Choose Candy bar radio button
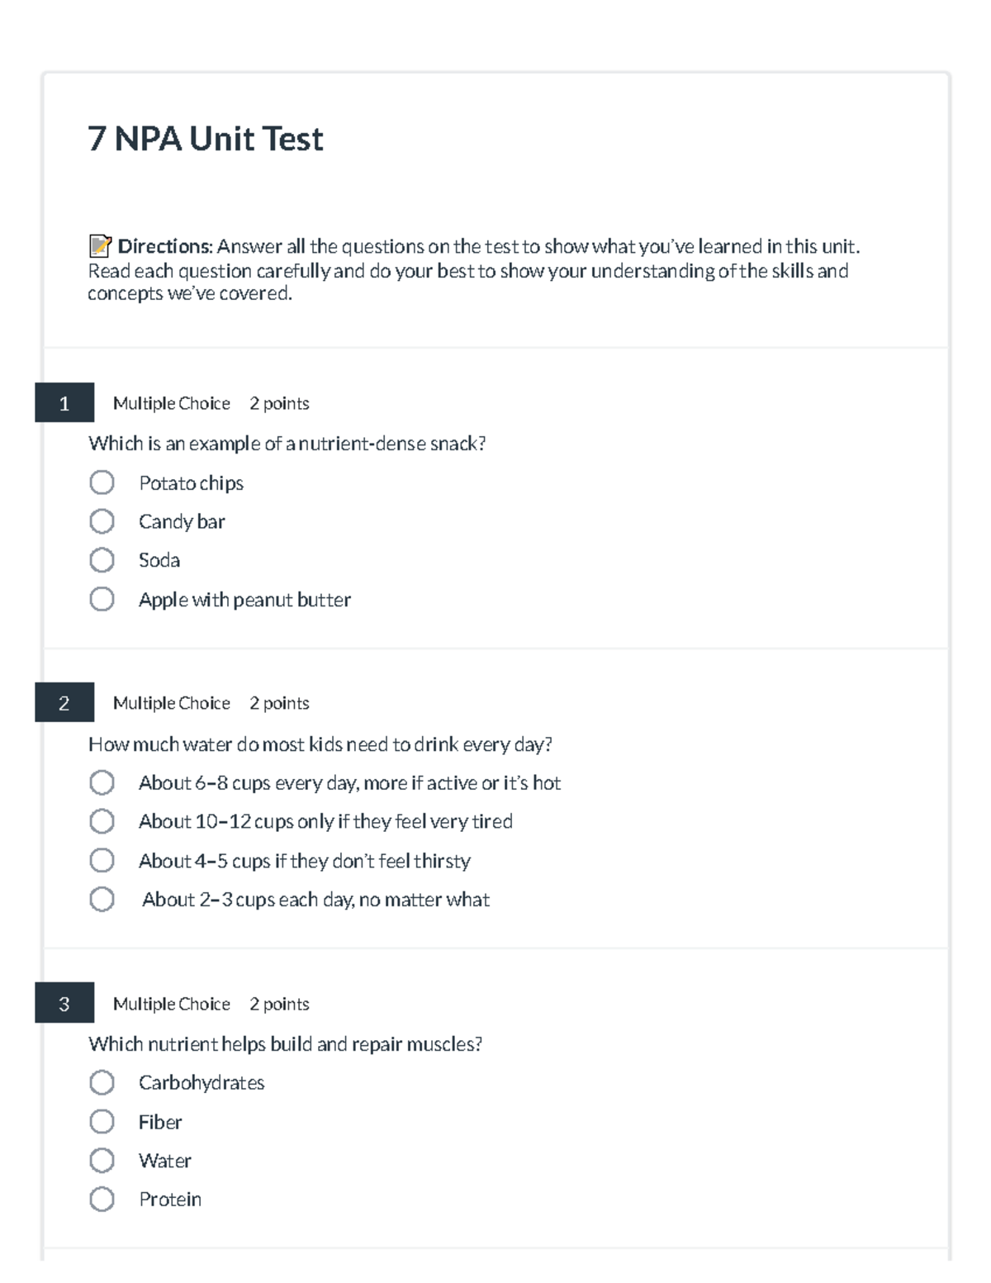Viewport: 991px width, 1283px height. pyautogui.click(x=102, y=521)
